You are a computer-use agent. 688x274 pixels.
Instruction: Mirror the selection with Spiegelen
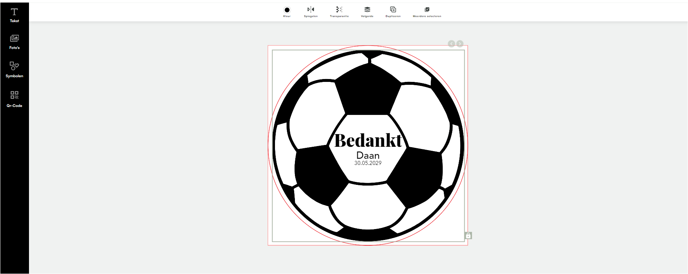[x=311, y=9]
